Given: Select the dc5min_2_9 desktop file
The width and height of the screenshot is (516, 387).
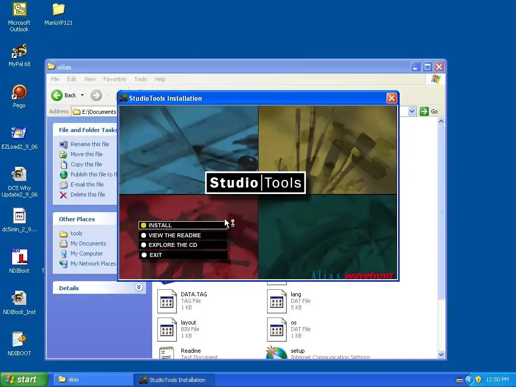Looking at the screenshot, I should pyautogui.click(x=19, y=221).
